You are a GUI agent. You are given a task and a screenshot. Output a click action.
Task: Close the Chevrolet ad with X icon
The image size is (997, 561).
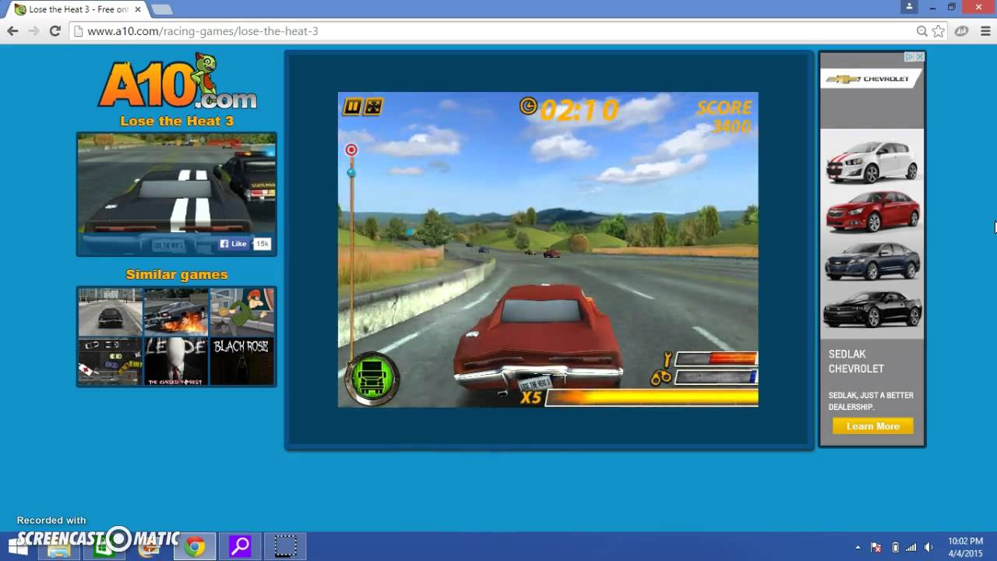click(920, 57)
